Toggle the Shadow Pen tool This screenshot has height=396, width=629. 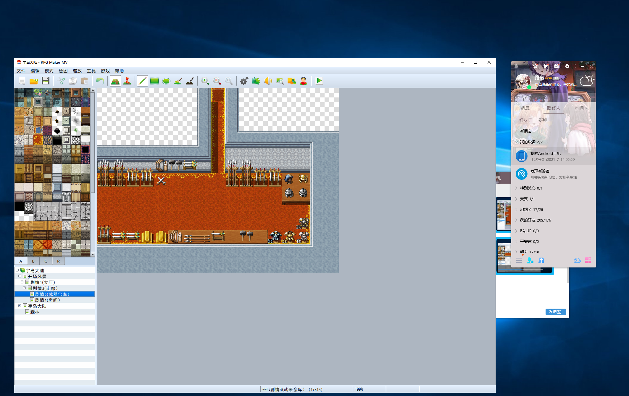[x=190, y=81]
